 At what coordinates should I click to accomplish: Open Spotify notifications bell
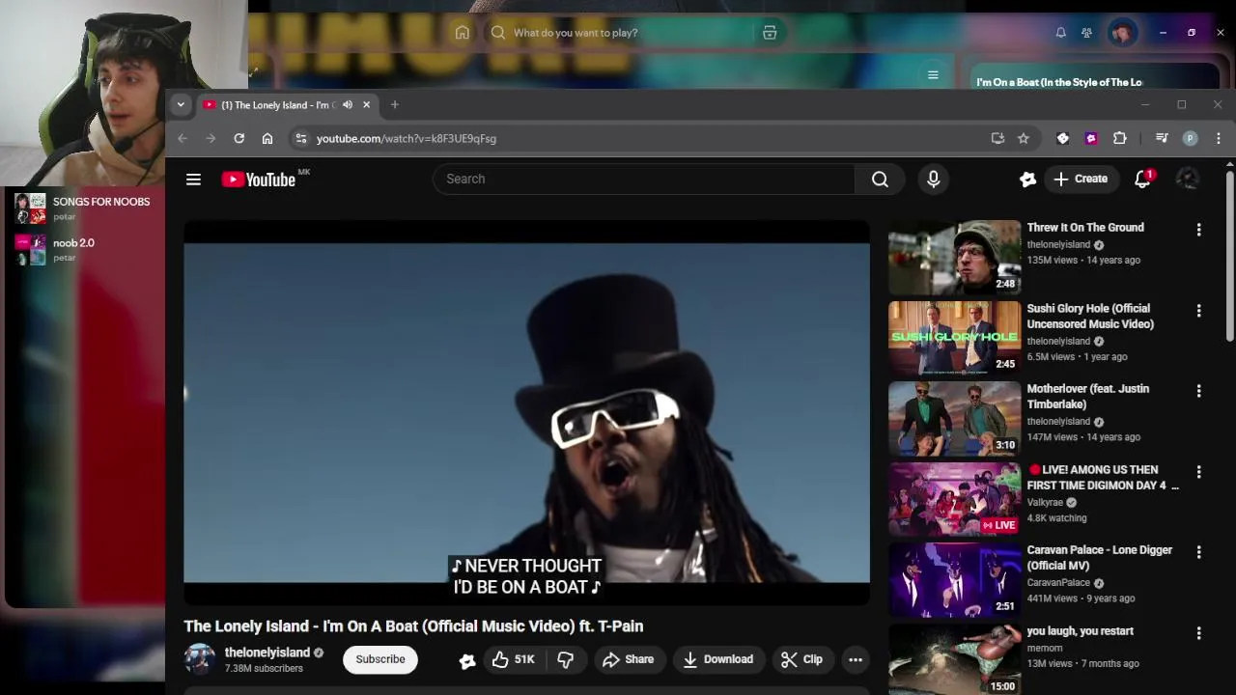coord(1060,33)
